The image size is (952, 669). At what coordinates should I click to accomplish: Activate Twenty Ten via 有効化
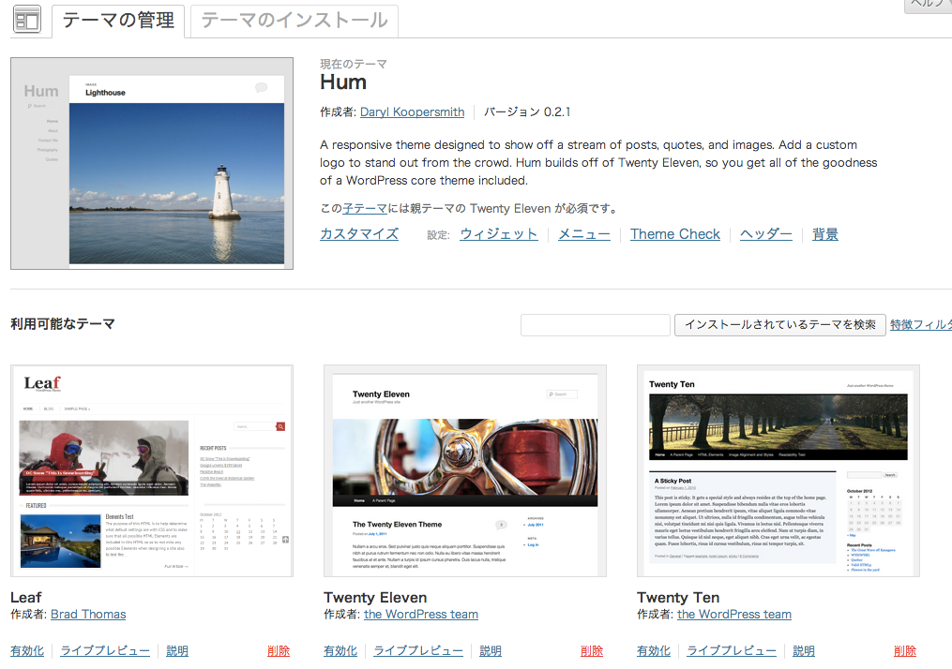pyautogui.click(x=654, y=651)
